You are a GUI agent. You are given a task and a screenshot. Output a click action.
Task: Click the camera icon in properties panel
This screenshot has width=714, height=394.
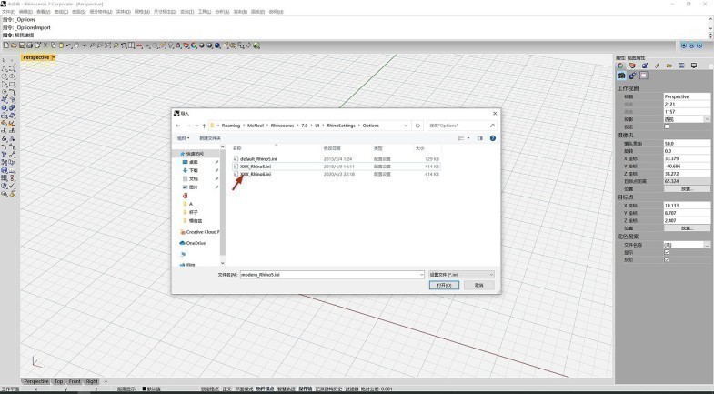pyautogui.click(x=621, y=76)
